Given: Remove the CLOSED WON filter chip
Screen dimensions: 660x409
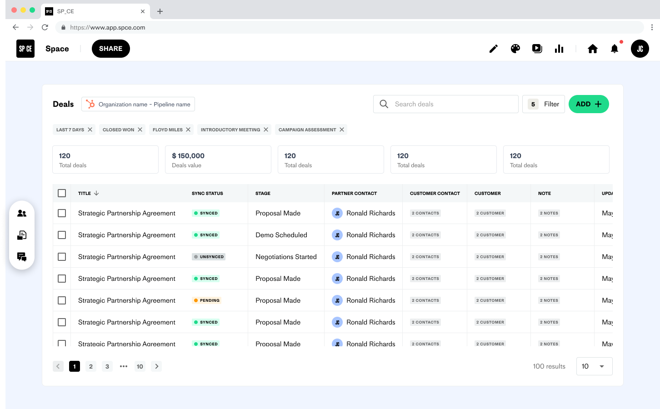Looking at the screenshot, I should coord(140,130).
